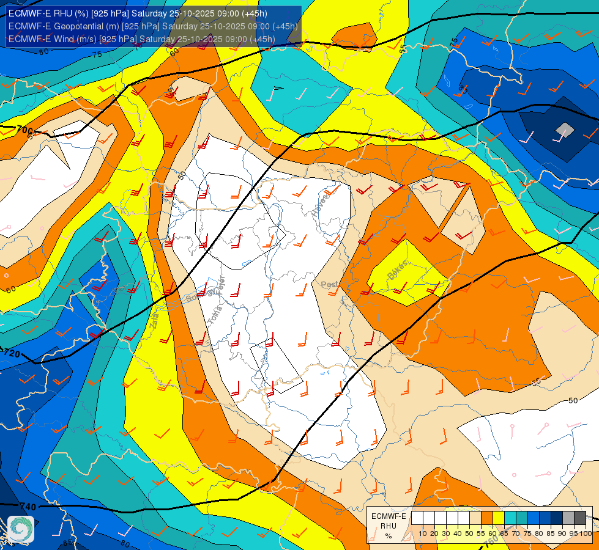
Task: Pick the teal 70–75% legend swatch
Action: [522, 518]
